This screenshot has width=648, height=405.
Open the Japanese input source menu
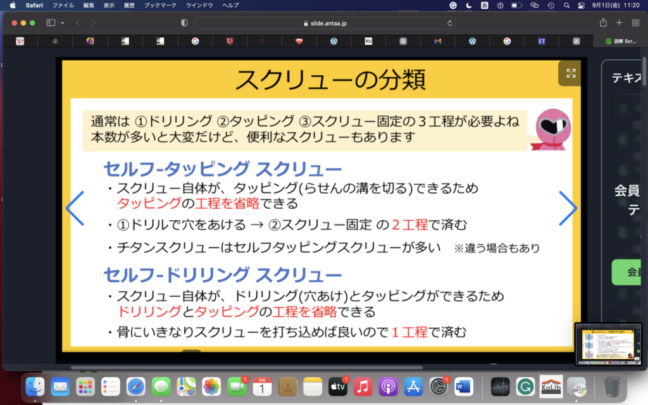coord(485,5)
